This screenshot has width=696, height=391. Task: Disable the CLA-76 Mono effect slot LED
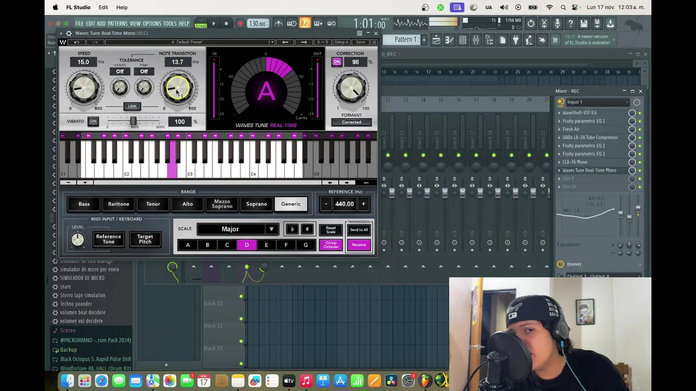(639, 162)
